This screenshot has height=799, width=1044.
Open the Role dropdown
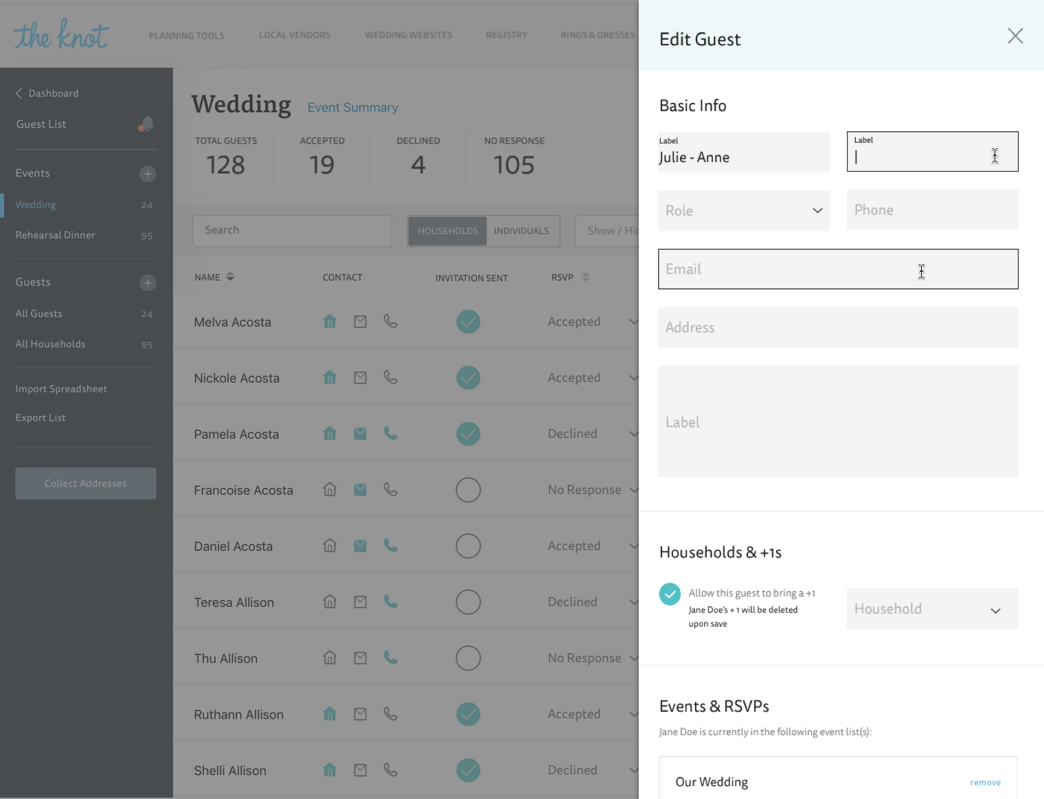[x=743, y=211]
